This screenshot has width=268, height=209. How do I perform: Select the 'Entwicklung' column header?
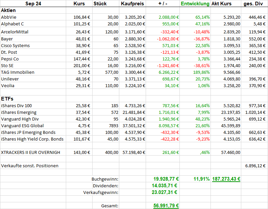coord(195,4)
